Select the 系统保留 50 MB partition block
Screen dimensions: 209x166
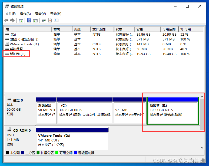(x=46, y=111)
